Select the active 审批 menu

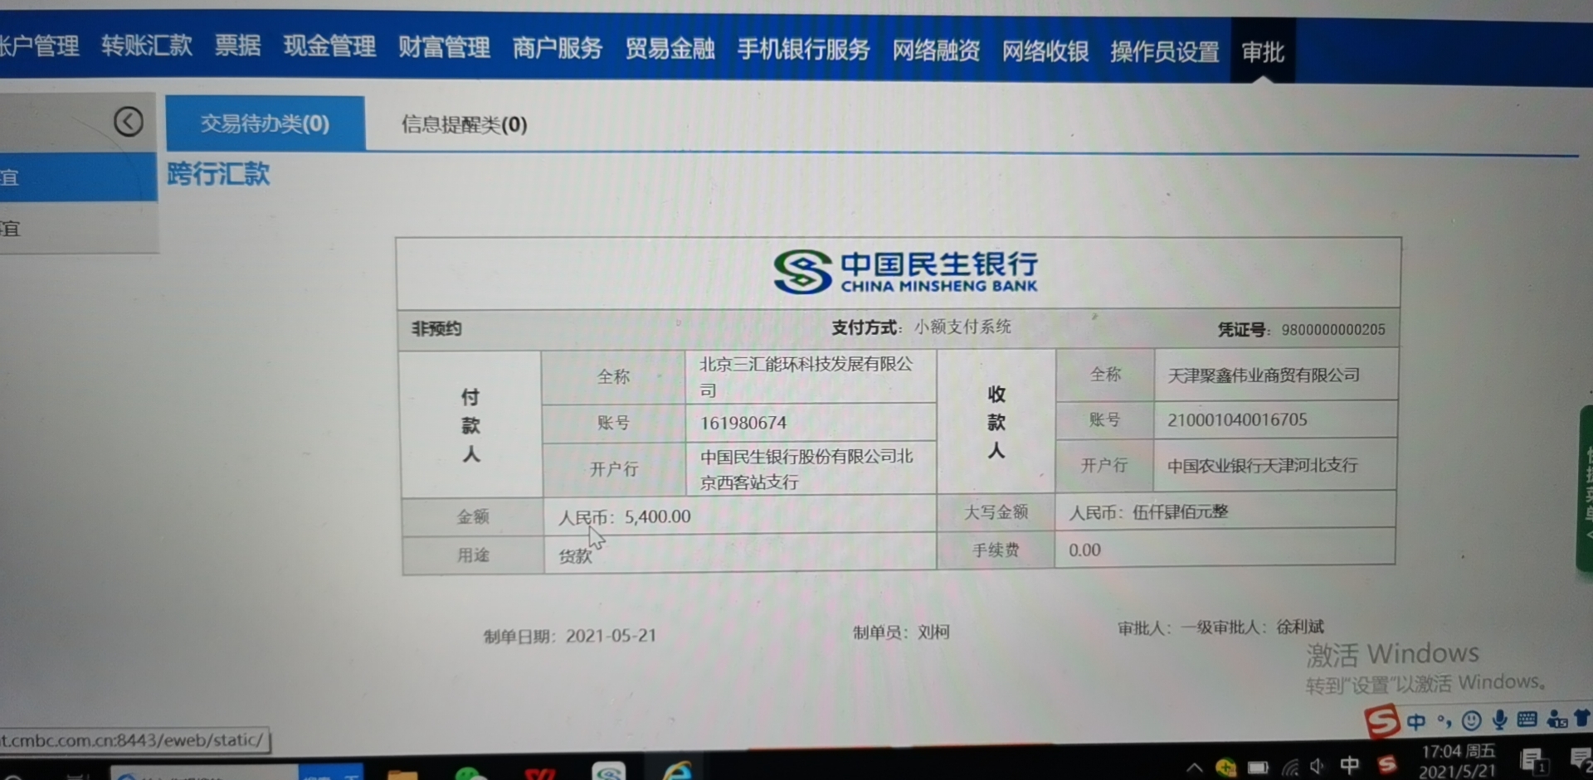click(x=1262, y=52)
